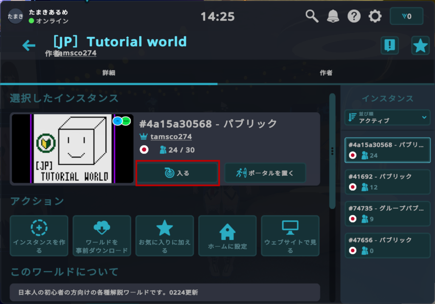Switch to the 詳細 tab

109,73
